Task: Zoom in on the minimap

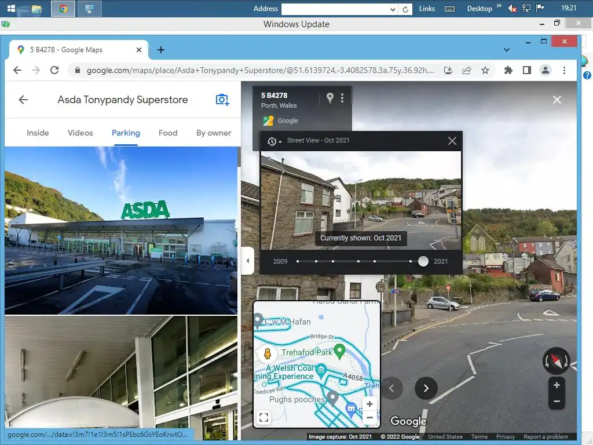Action: point(370,404)
